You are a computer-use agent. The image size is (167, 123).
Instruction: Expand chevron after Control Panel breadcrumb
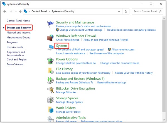49,11
